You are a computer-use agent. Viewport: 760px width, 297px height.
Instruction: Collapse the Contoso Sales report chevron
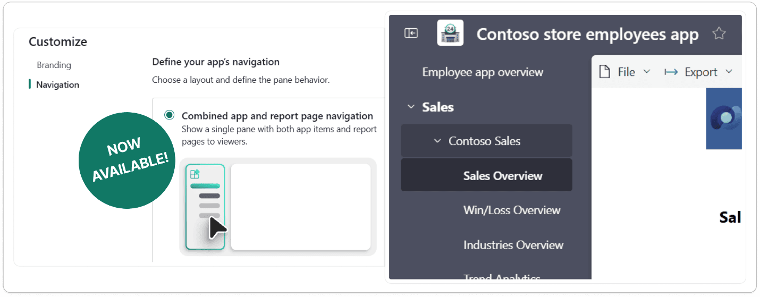pyautogui.click(x=437, y=141)
